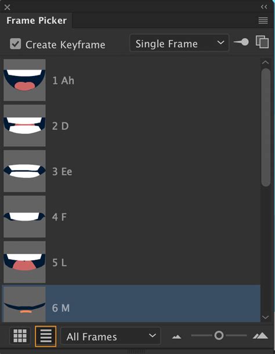This screenshot has height=354, width=275.
Task: Click the vertical scrollbar thumb
Action: coord(266,127)
